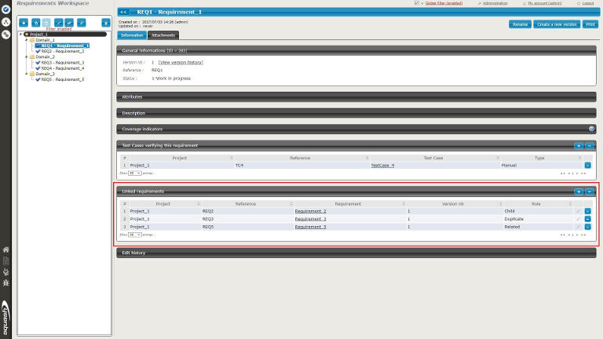Open the Global filter (enabled) link
Viewport: 603px width, 339px height.
(444, 3)
